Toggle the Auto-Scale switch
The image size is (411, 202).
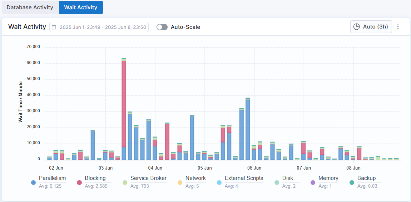pyautogui.click(x=162, y=27)
